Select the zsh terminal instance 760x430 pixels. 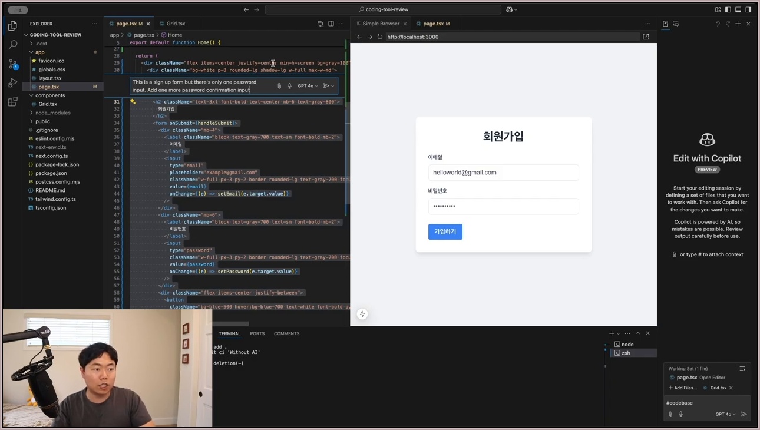[633, 353]
